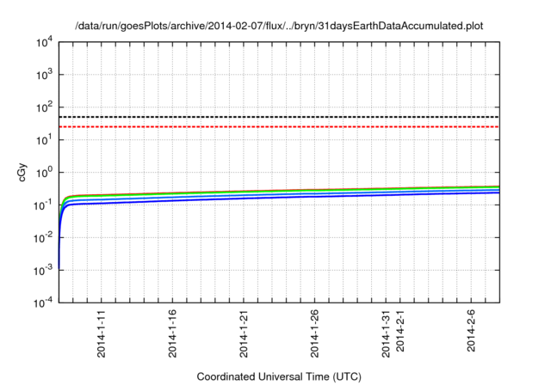Click the 2014-1-16 date tick label

(172, 333)
